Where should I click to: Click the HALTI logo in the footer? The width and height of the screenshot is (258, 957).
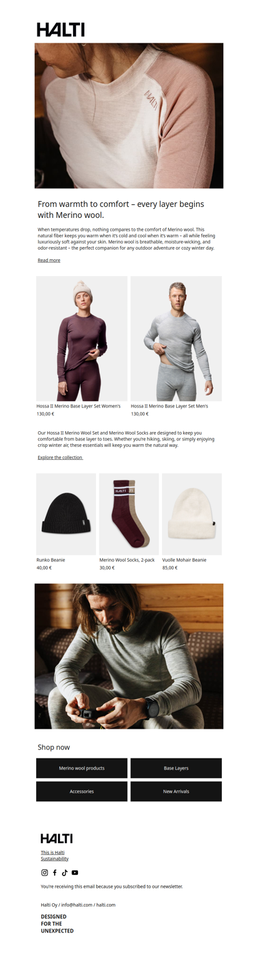57,838
